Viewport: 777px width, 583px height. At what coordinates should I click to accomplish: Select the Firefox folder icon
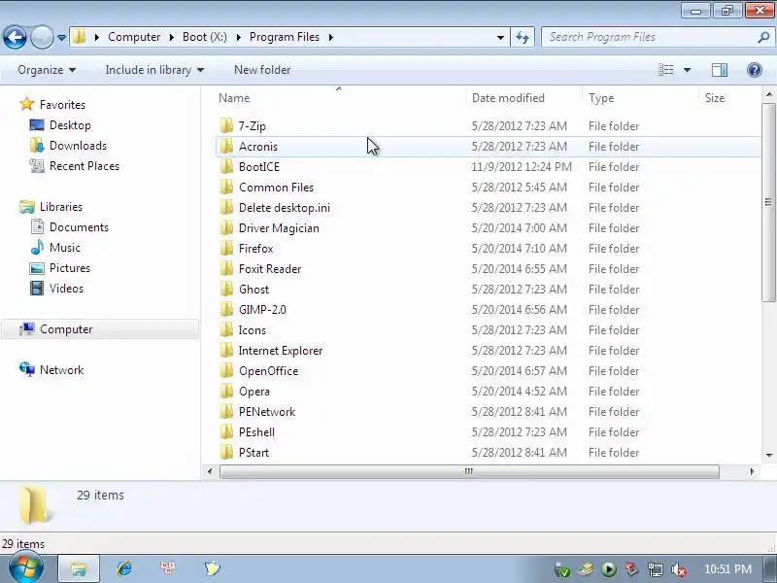tap(226, 248)
